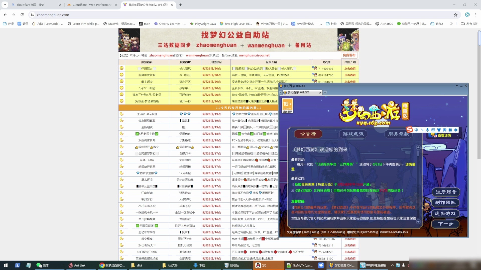The image size is (481, 270).
Task: Open 哔哩哔哩直播姬 from the taskbar
Action: pos(373,265)
